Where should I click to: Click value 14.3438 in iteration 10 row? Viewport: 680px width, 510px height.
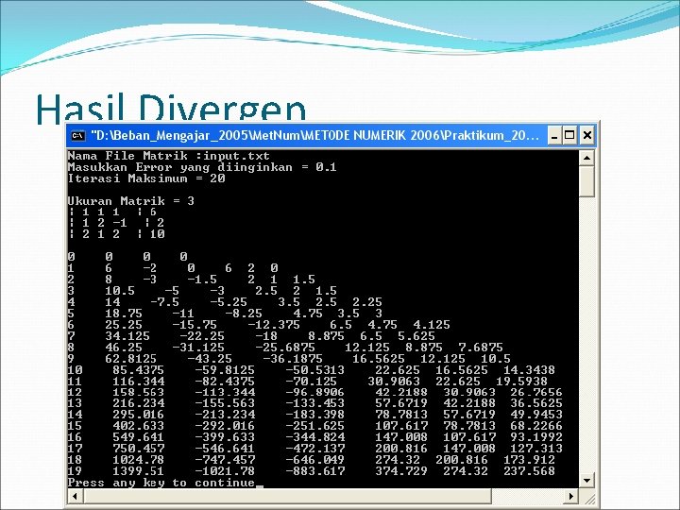click(529, 370)
